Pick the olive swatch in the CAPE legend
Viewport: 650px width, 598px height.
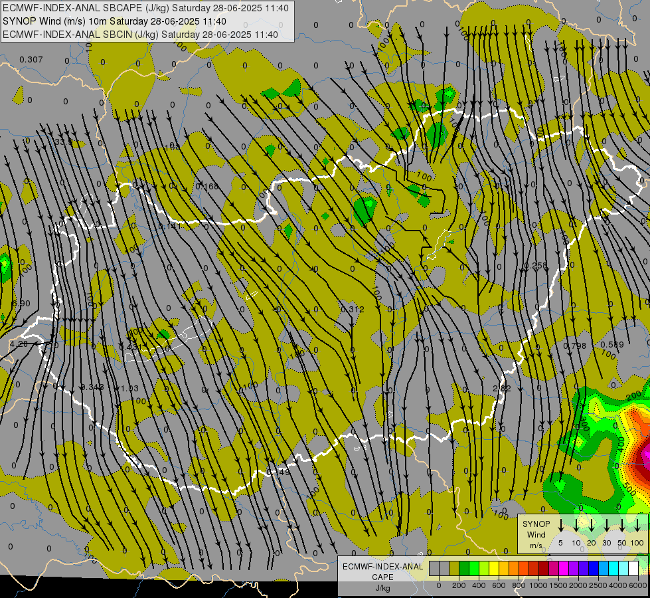[x=454, y=568]
